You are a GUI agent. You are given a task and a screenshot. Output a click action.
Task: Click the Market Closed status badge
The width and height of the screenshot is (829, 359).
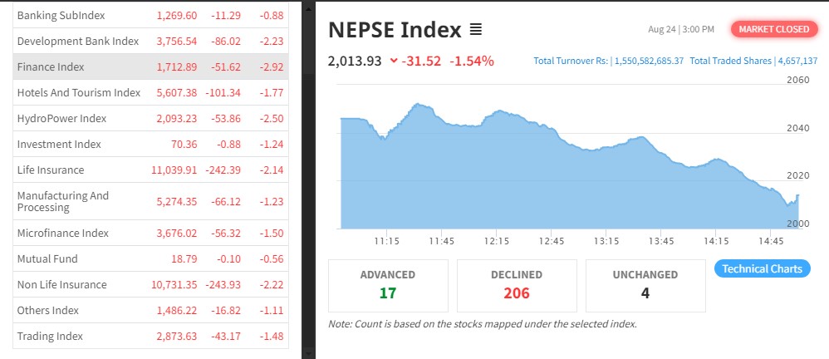pyautogui.click(x=773, y=29)
